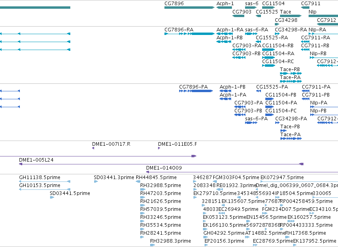Screen dimensions: 338x247
Task: Click protein Tace-PB label
Action: pyautogui.click(x=290, y=127)
